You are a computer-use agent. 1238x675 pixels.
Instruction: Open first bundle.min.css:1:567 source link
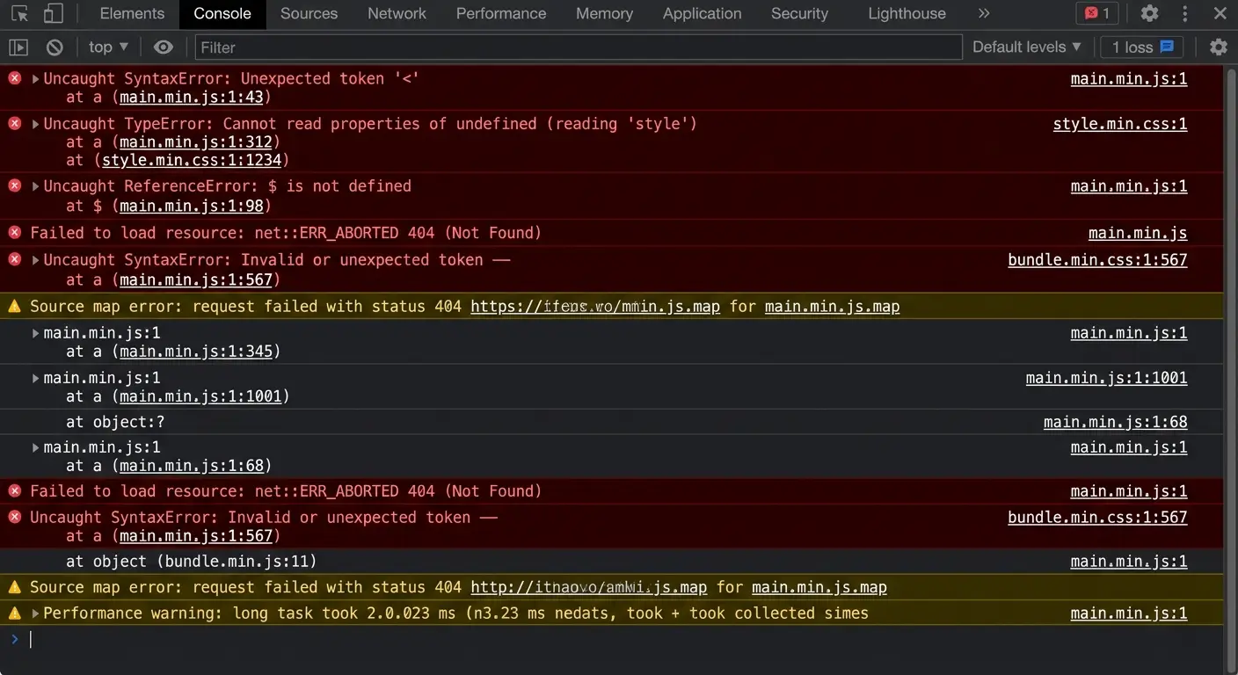(1097, 260)
